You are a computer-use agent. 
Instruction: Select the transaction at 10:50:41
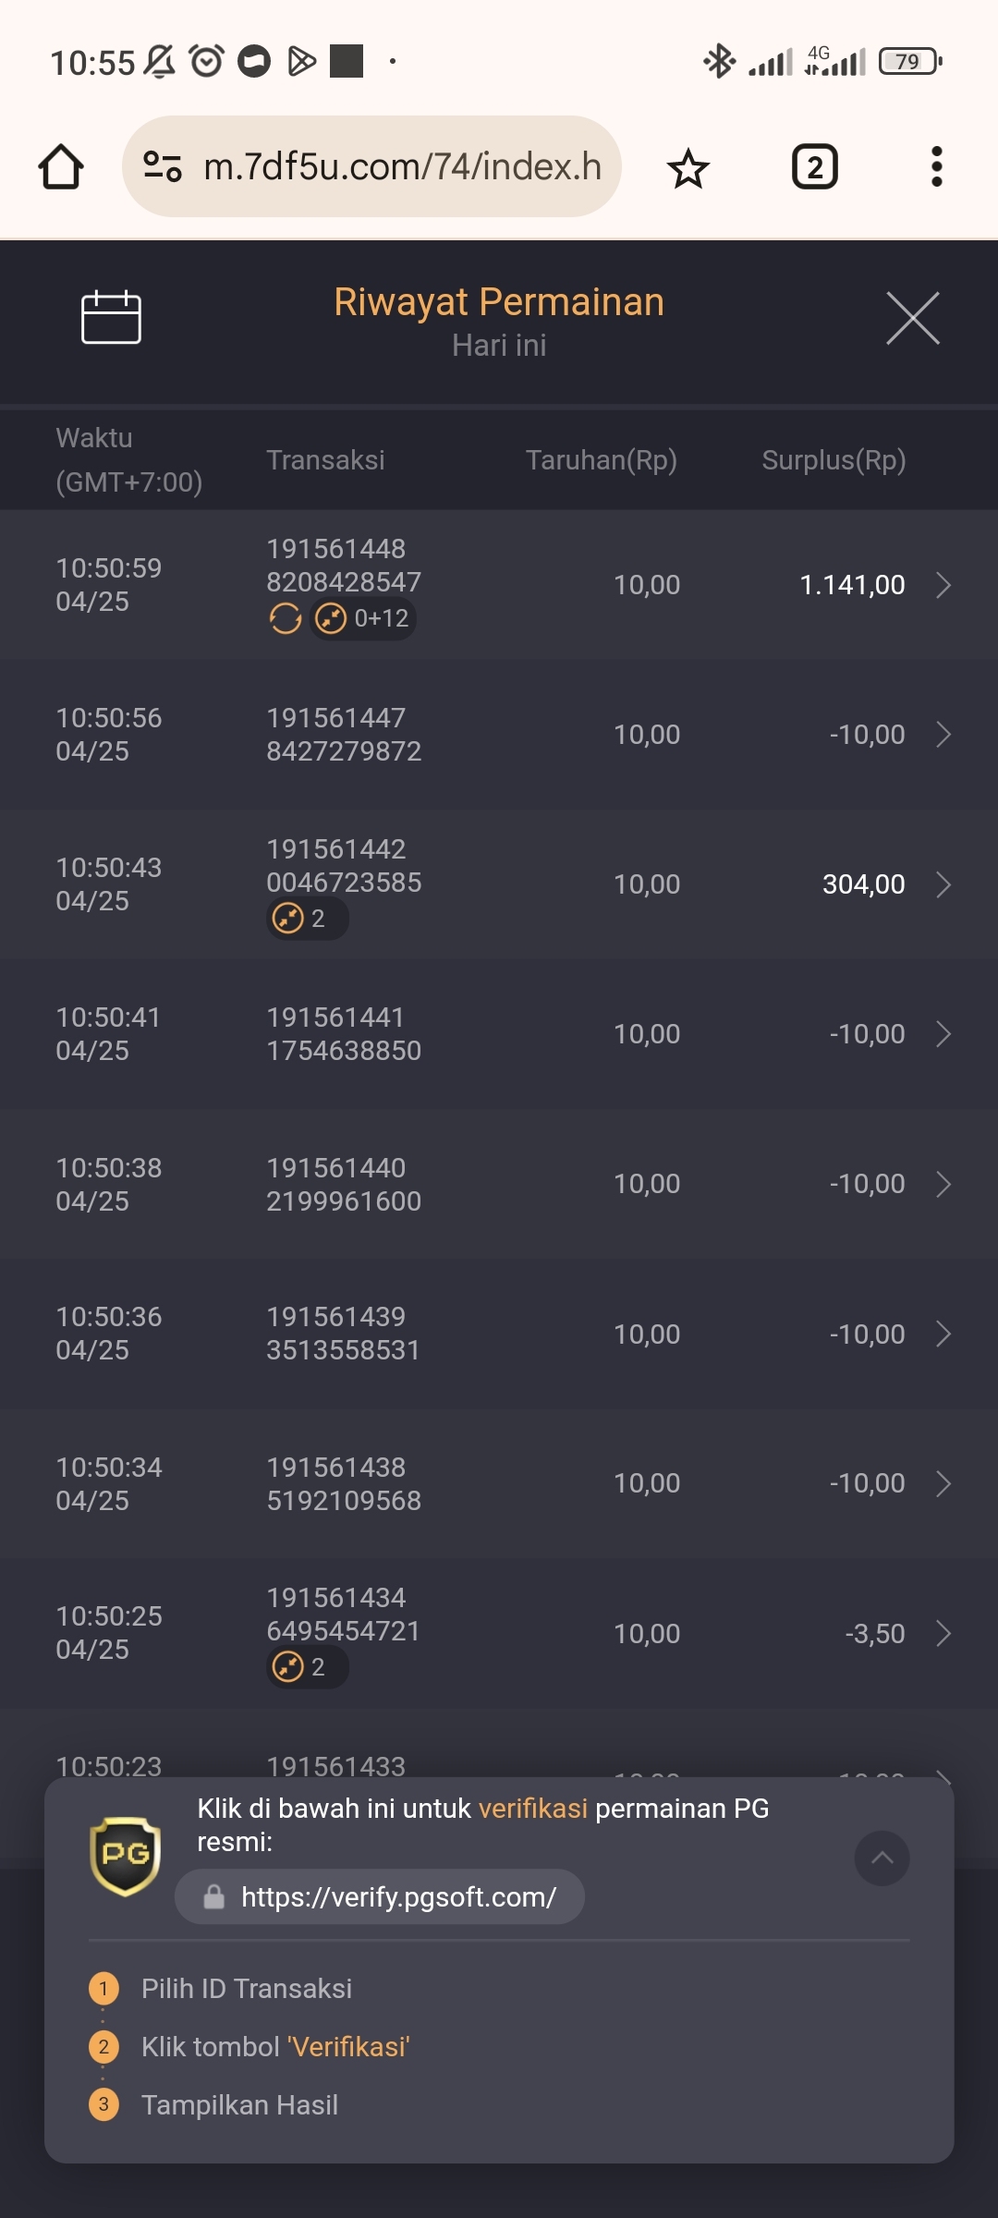499,1034
